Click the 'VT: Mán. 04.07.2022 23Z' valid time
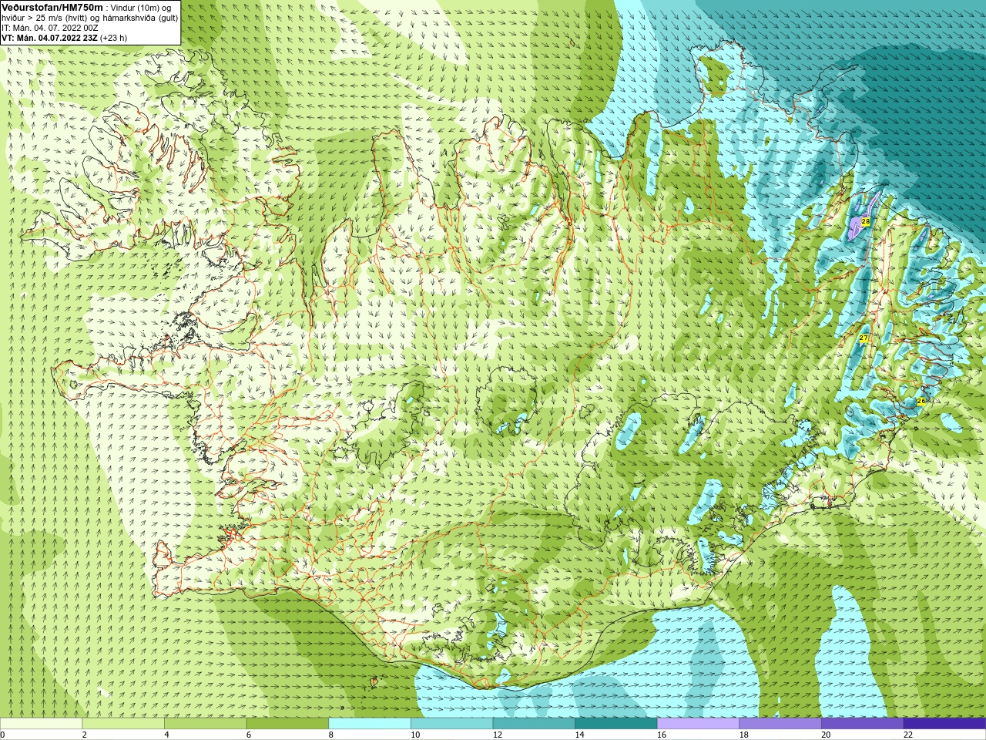This screenshot has width=986, height=740. (x=49, y=38)
